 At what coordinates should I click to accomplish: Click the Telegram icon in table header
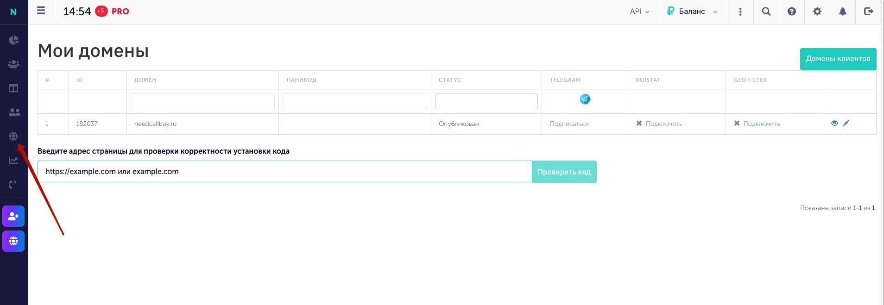point(585,99)
